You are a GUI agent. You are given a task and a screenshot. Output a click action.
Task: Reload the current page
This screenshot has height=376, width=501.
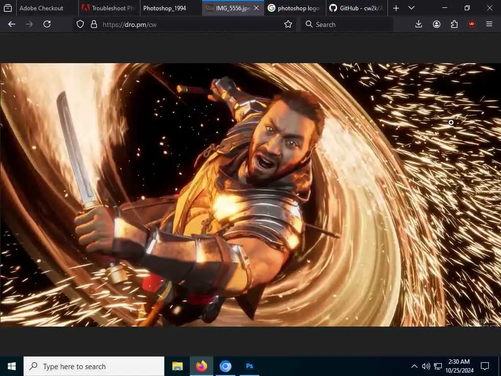47,24
